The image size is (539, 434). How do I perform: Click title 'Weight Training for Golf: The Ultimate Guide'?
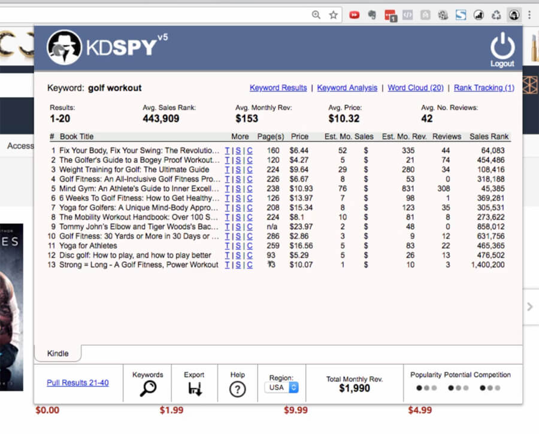(x=134, y=169)
